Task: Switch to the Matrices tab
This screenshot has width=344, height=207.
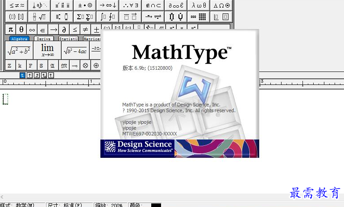Action: click(x=92, y=39)
